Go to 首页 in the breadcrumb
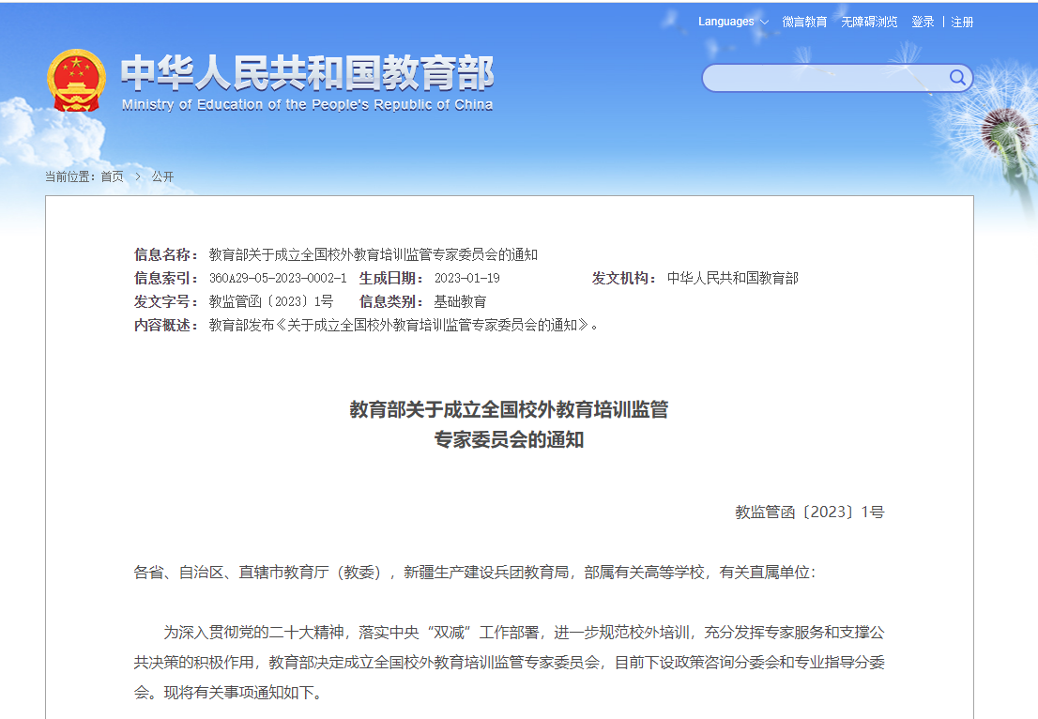 [112, 176]
